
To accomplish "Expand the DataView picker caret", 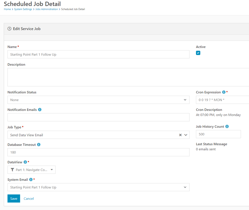I will (x=52, y=170).
